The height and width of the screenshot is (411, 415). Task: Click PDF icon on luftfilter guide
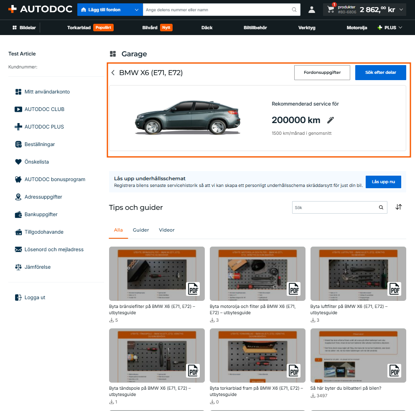[395, 289]
